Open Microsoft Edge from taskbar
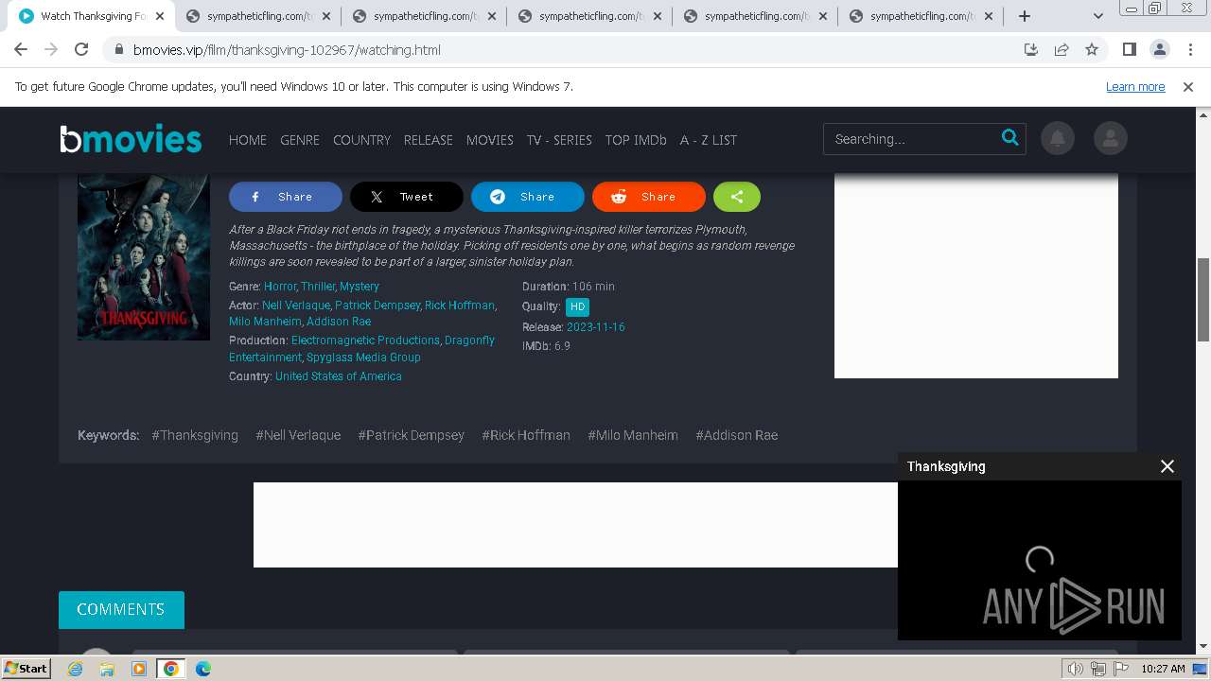Image resolution: width=1211 pixels, height=681 pixels. pos(203,669)
